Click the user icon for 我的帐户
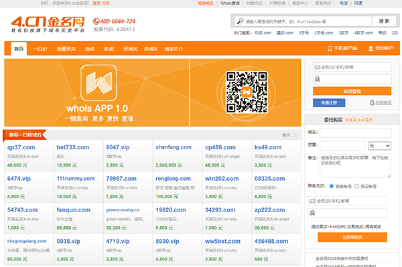 371,48
